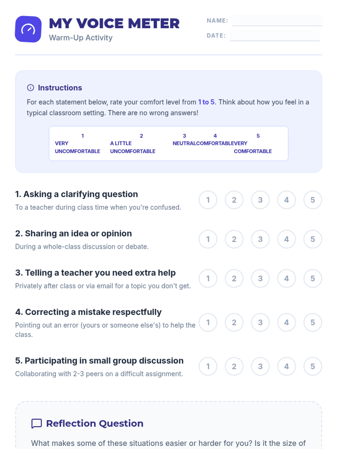Click into the Name input field
Image resolution: width=337 pixels, height=449 pixels.
277,21
